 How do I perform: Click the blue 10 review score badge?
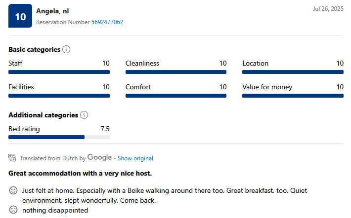click(x=20, y=16)
